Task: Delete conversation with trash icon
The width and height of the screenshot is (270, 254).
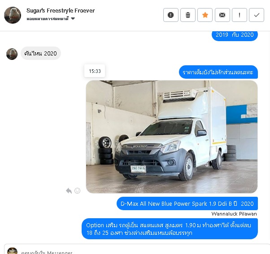Action: [188, 15]
